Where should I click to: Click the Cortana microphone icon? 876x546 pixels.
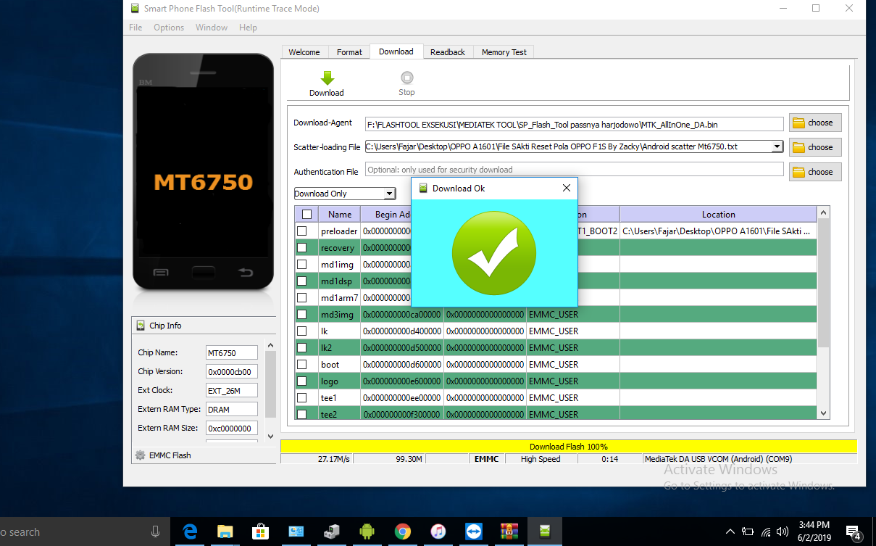point(155,531)
